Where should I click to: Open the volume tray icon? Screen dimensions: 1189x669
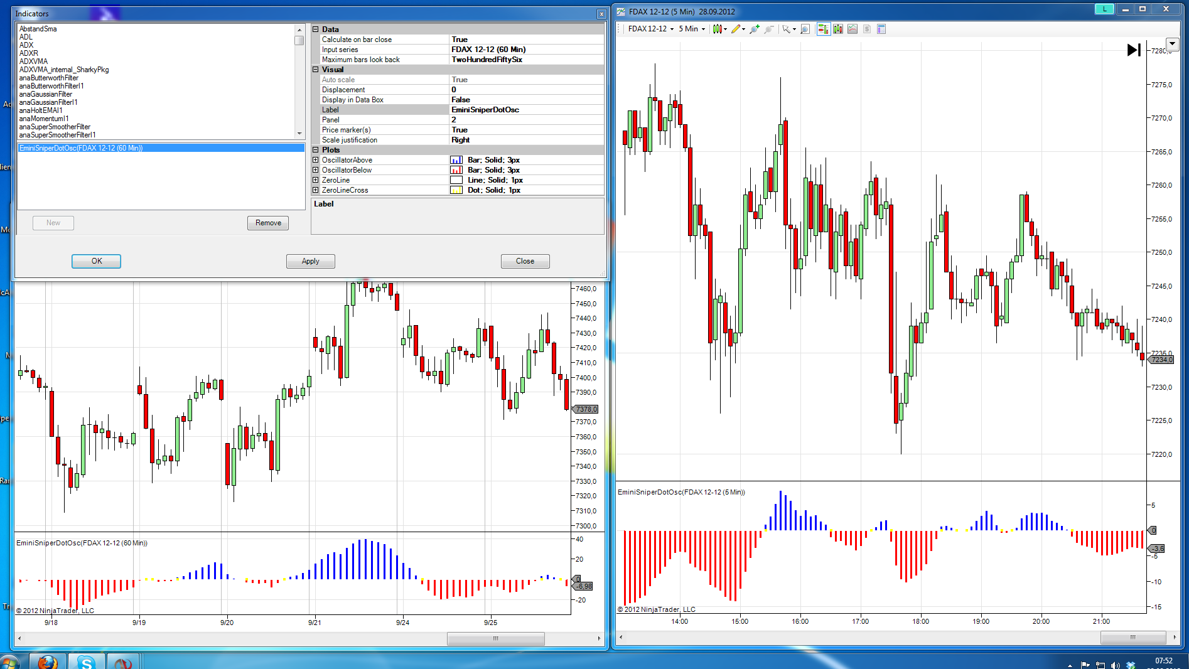point(1115,665)
